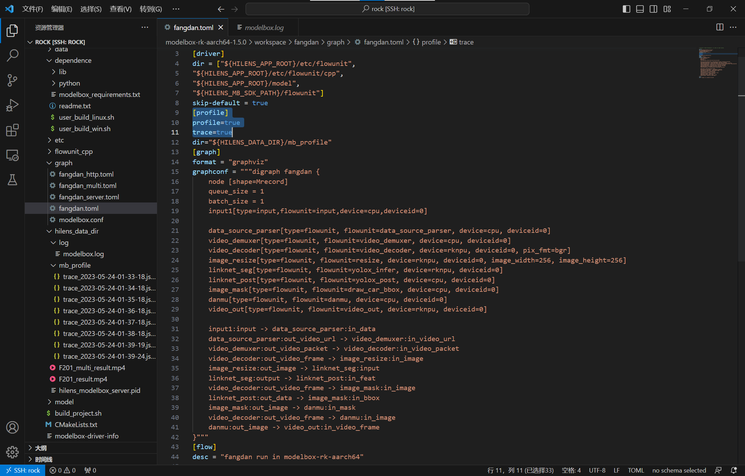
Task: Click the Accounts icon
Action: (12, 427)
